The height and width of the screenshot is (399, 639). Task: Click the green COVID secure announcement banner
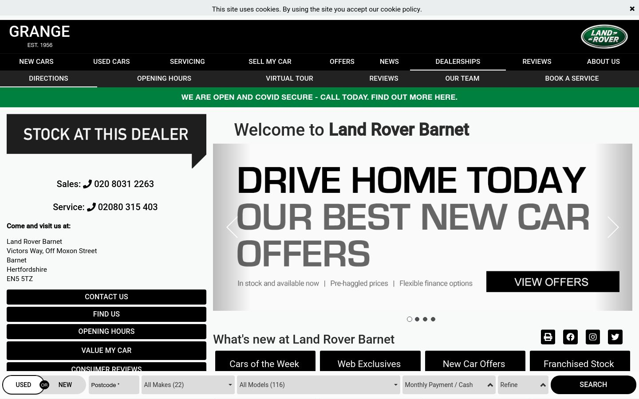coord(319,97)
